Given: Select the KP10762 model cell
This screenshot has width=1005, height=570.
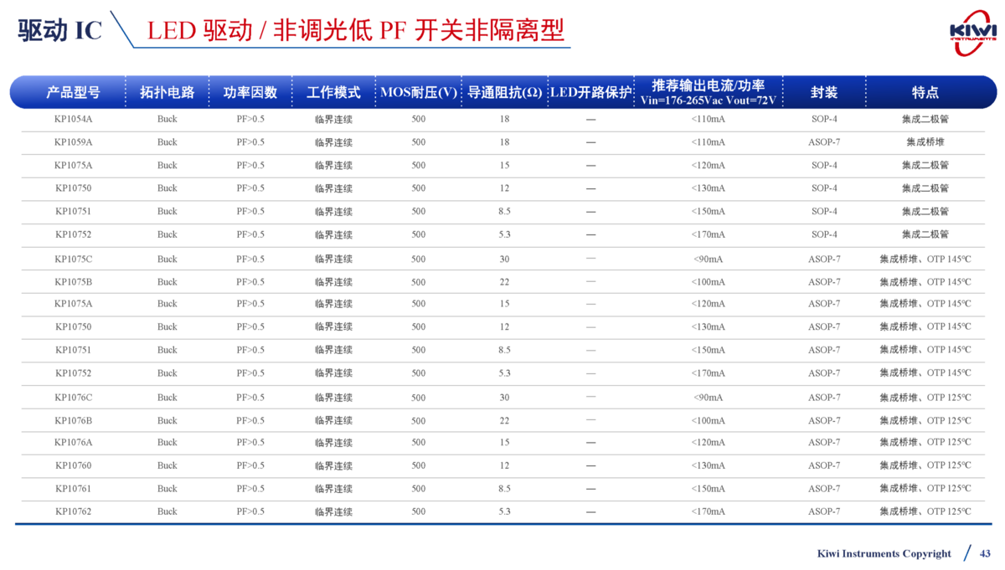Looking at the screenshot, I should click(73, 511).
